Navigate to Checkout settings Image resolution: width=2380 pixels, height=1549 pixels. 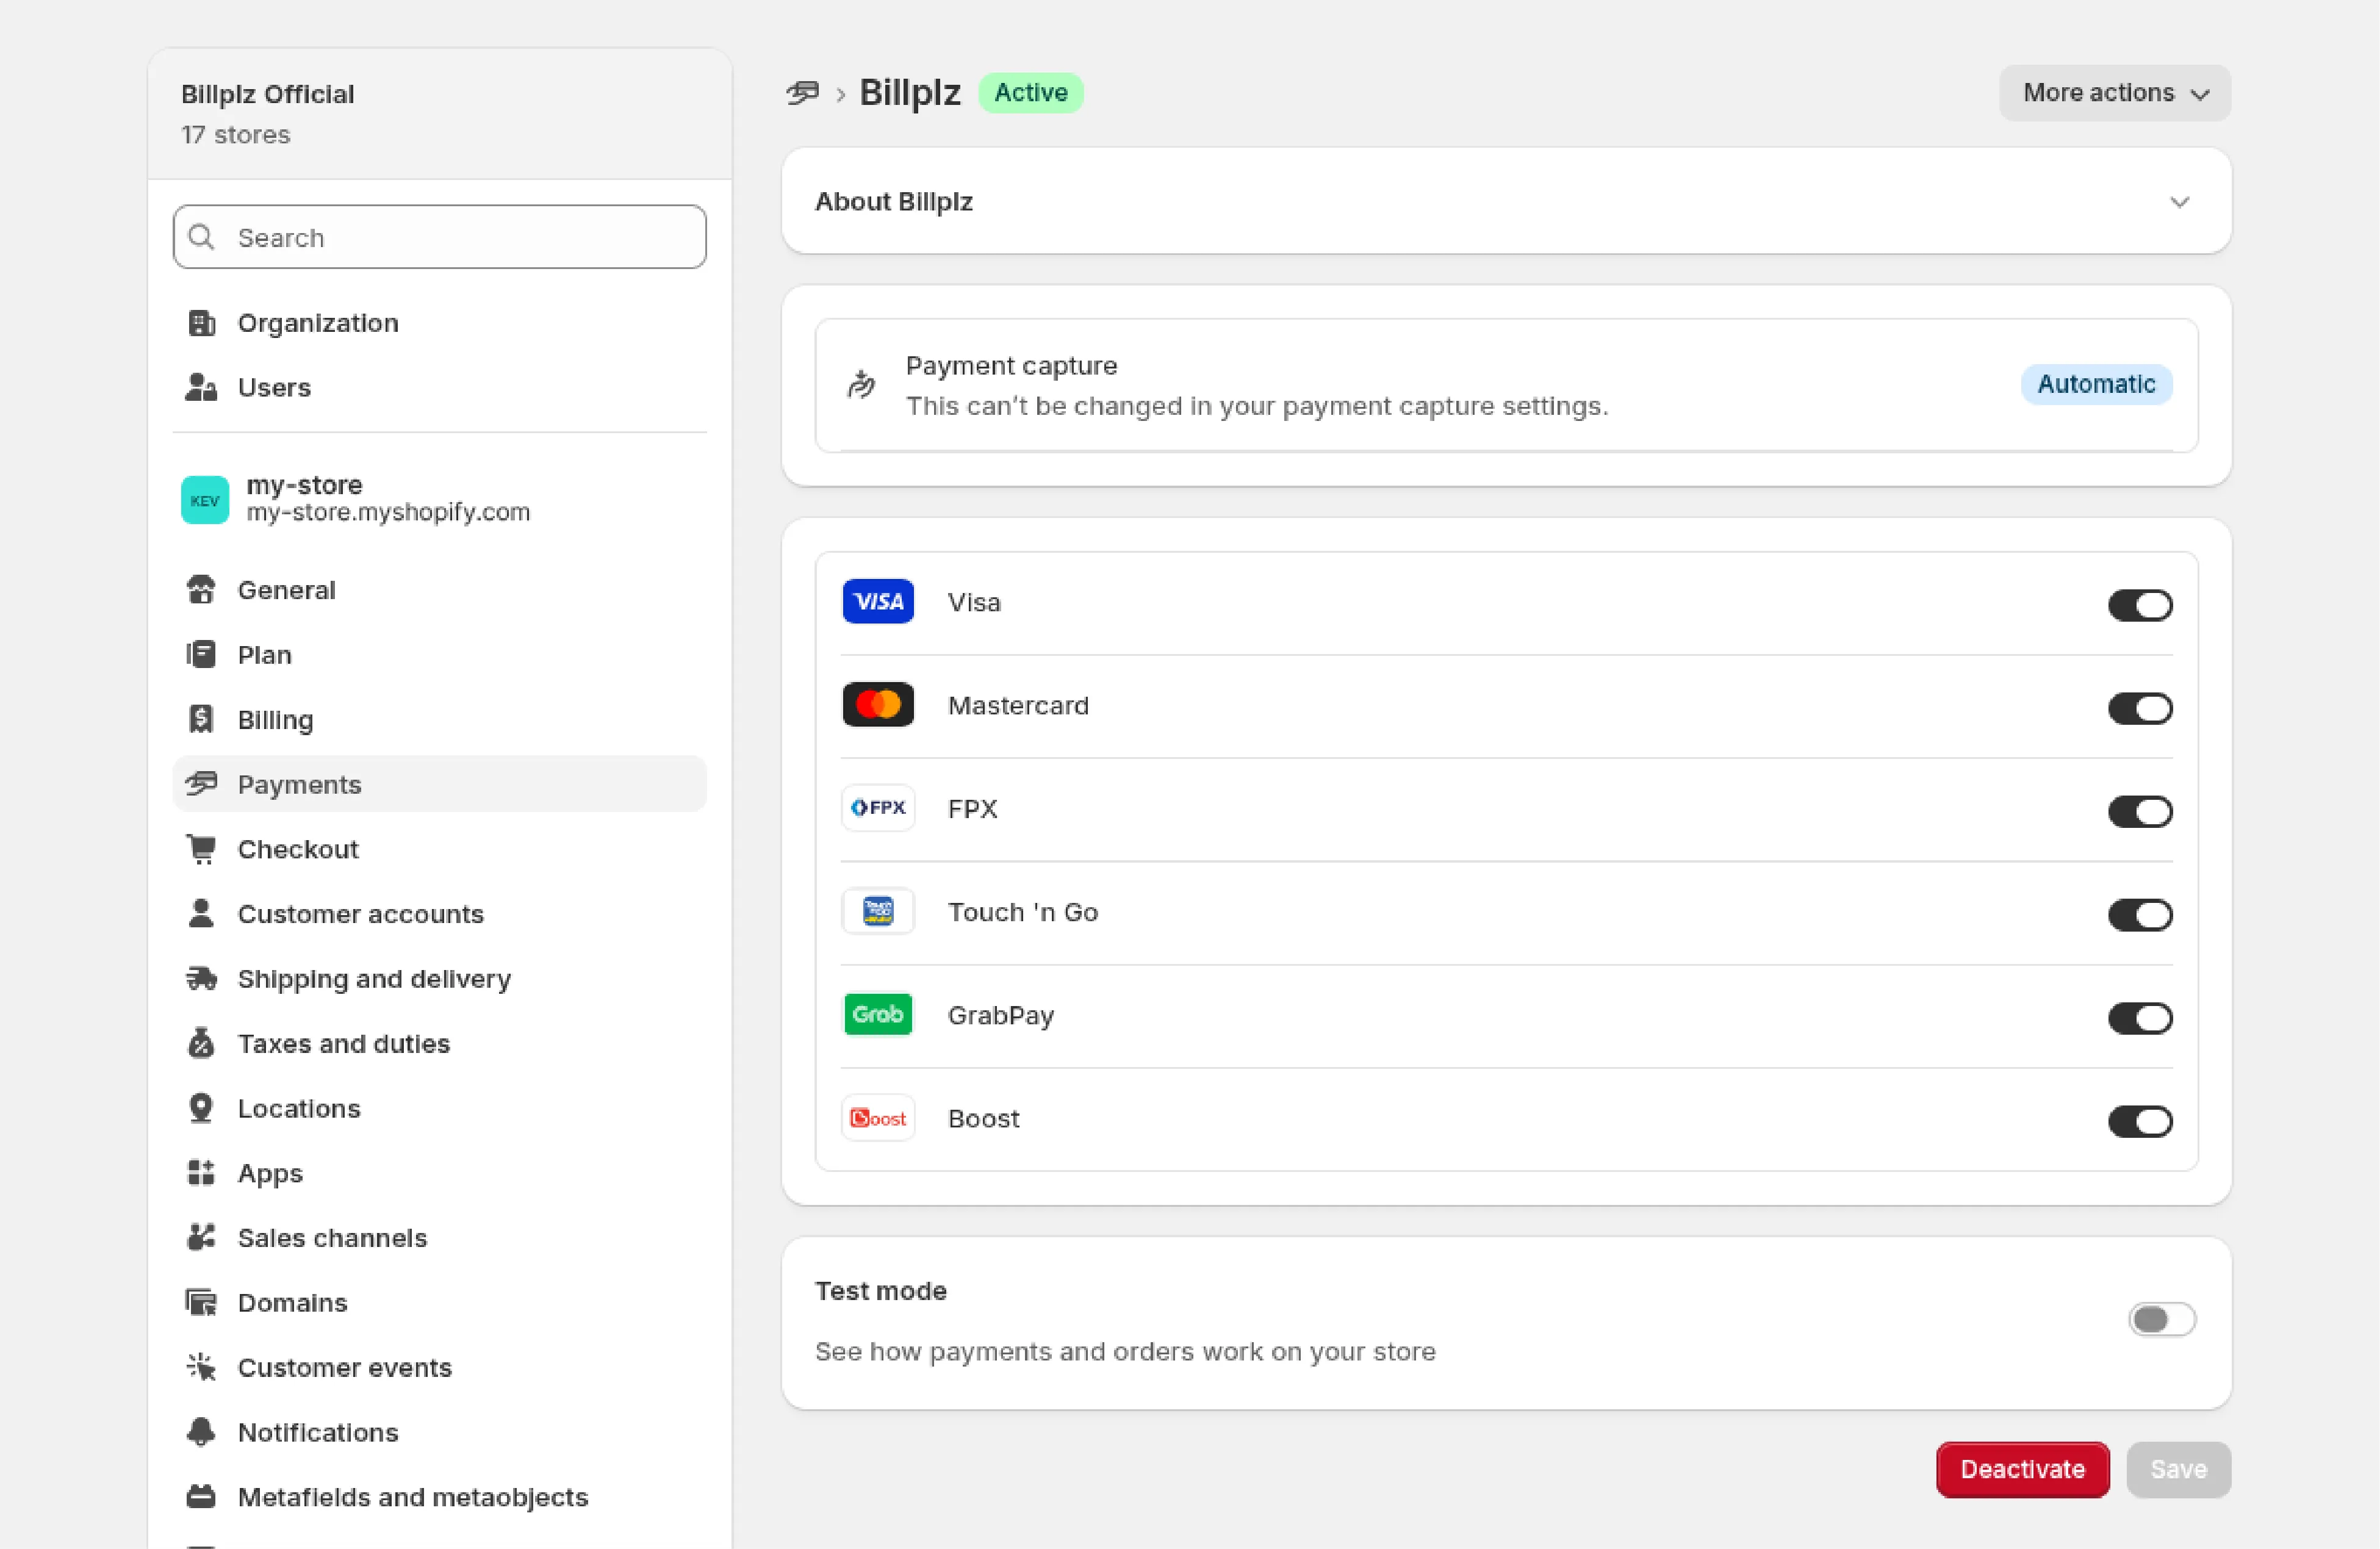pos(440,849)
